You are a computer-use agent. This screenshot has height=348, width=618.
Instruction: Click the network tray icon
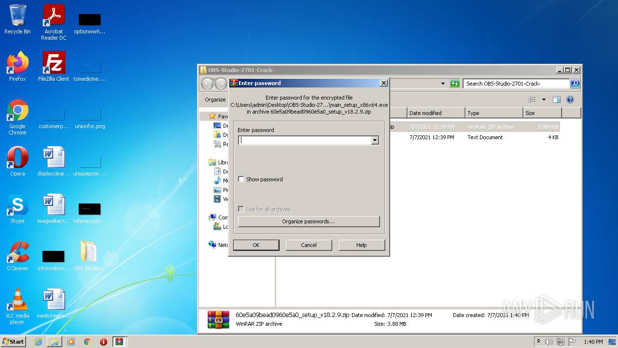[x=561, y=342]
